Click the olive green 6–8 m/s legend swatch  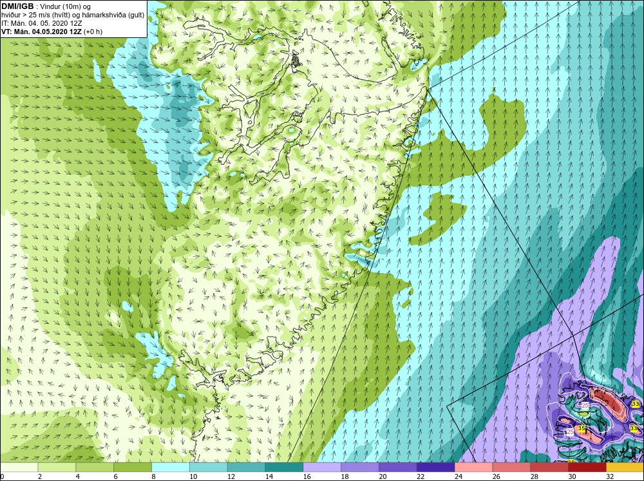click(133, 467)
